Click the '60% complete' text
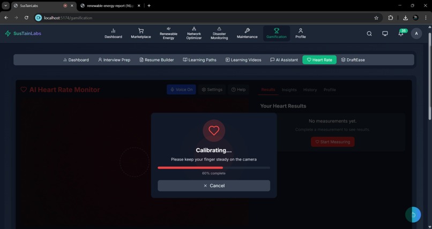 click(x=214, y=173)
